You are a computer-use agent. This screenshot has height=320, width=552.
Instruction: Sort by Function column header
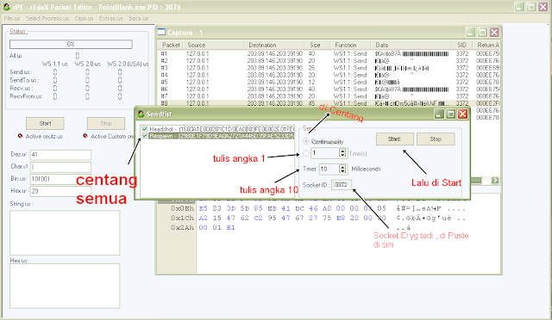350,45
